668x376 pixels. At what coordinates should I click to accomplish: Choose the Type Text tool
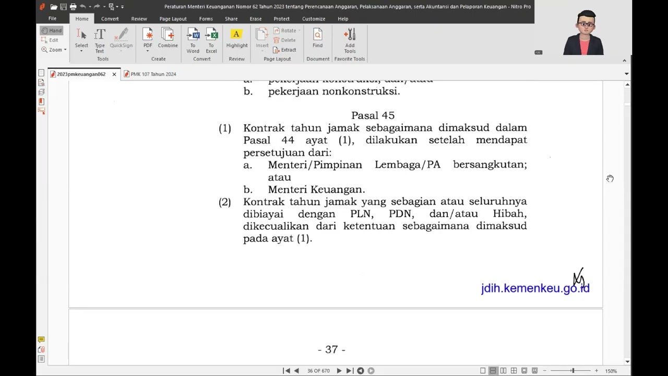click(100, 40)
